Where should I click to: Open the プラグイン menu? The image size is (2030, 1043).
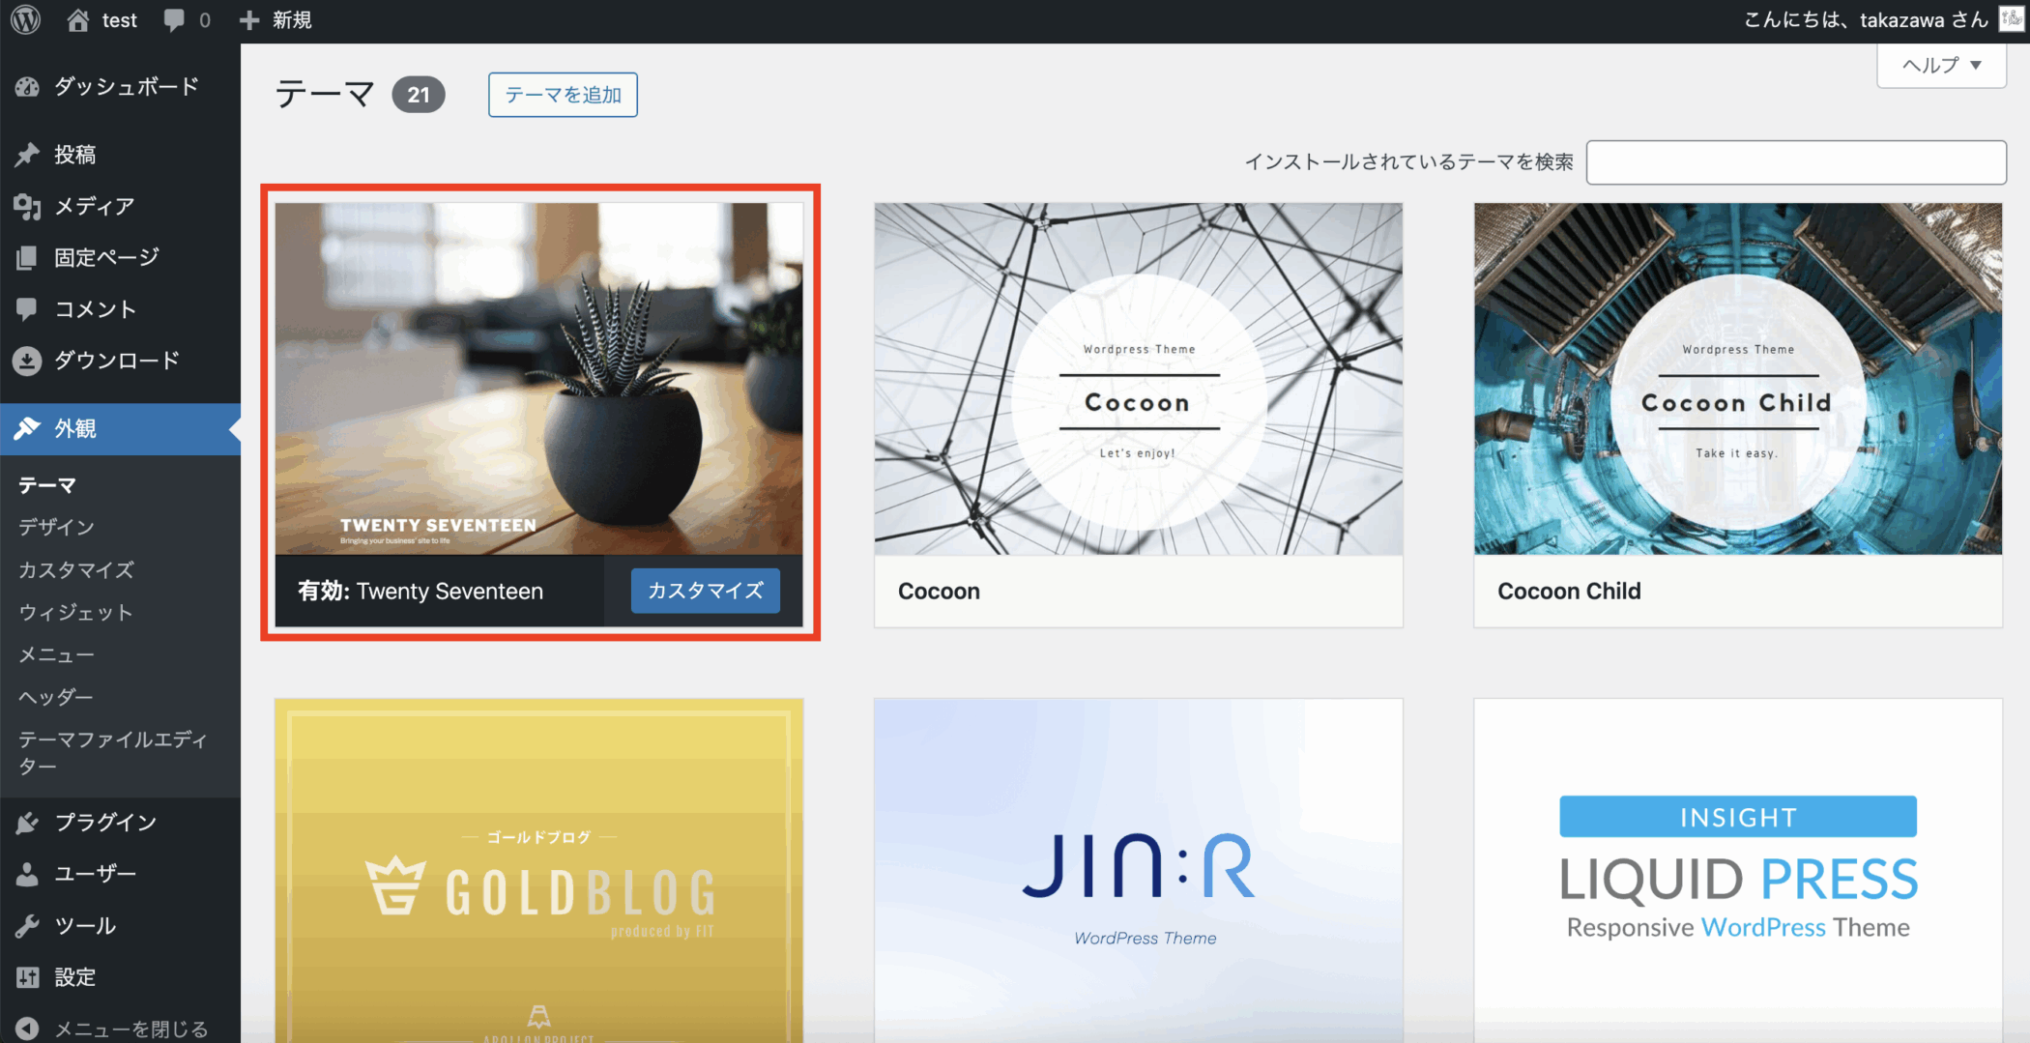pyautogui.click(x=104, y=823)
